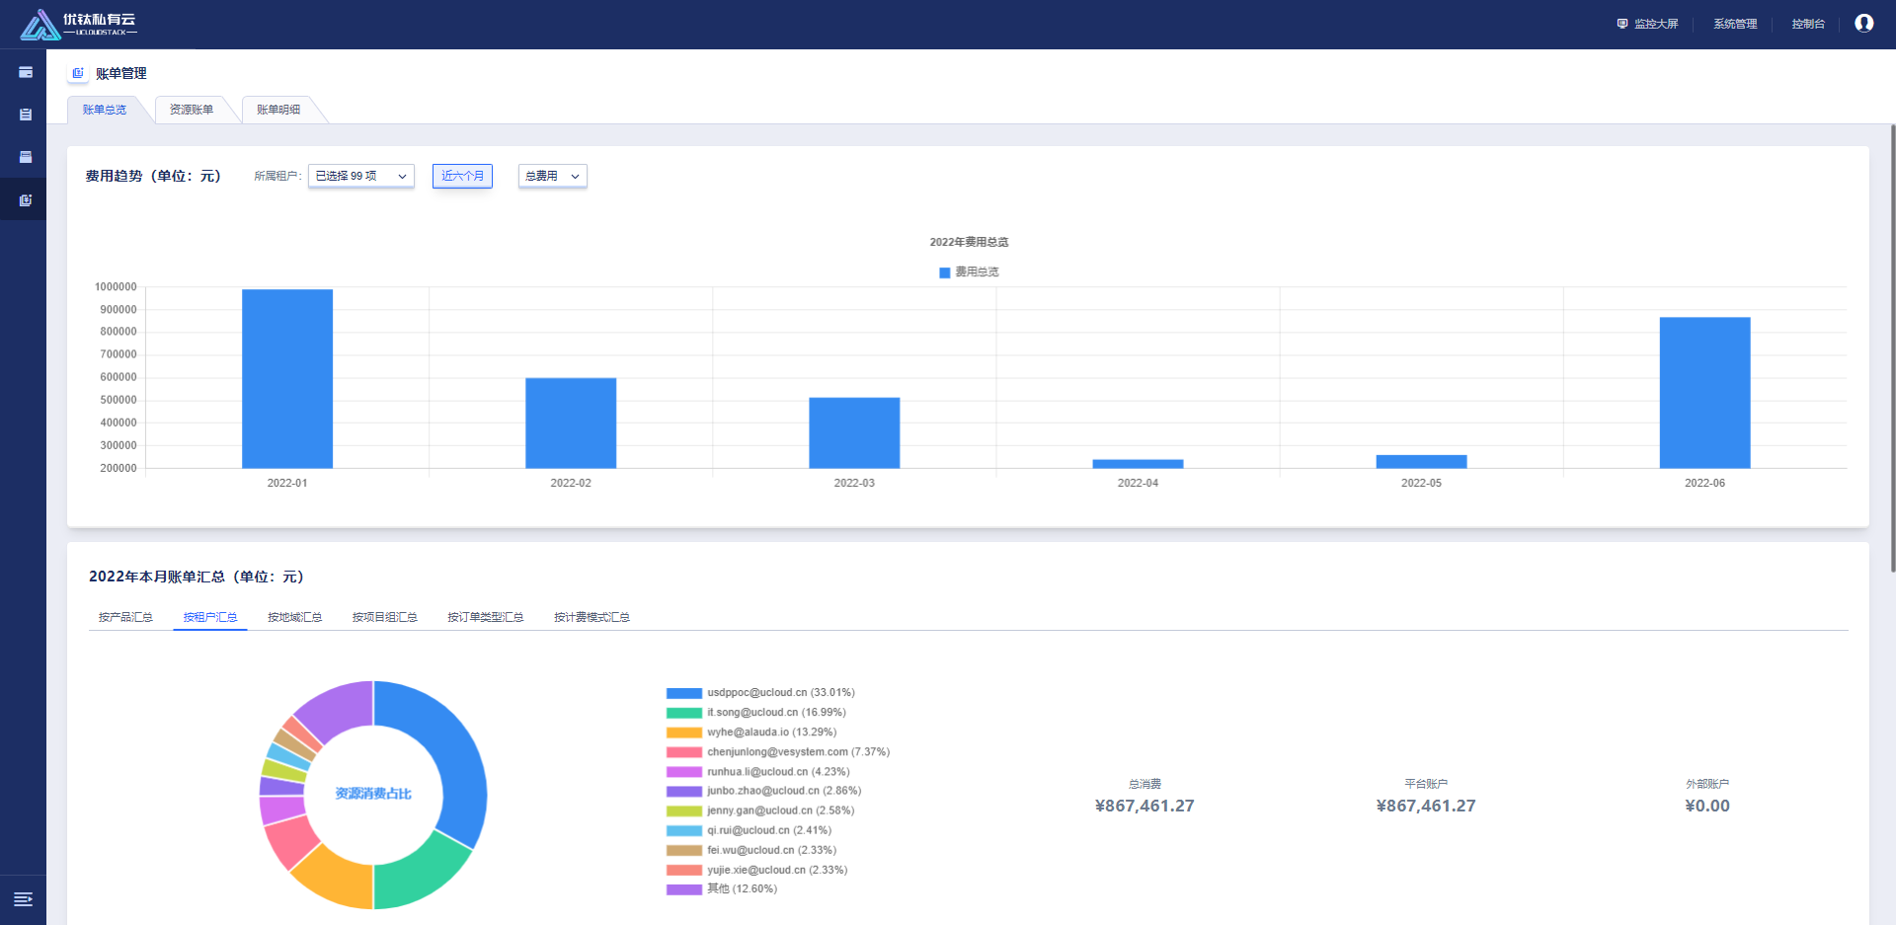Toggle usdppoc@ucloud.cn legend entry in pie chart
The width and height of the screenshot is (1896, 925).
pos(760,693)
